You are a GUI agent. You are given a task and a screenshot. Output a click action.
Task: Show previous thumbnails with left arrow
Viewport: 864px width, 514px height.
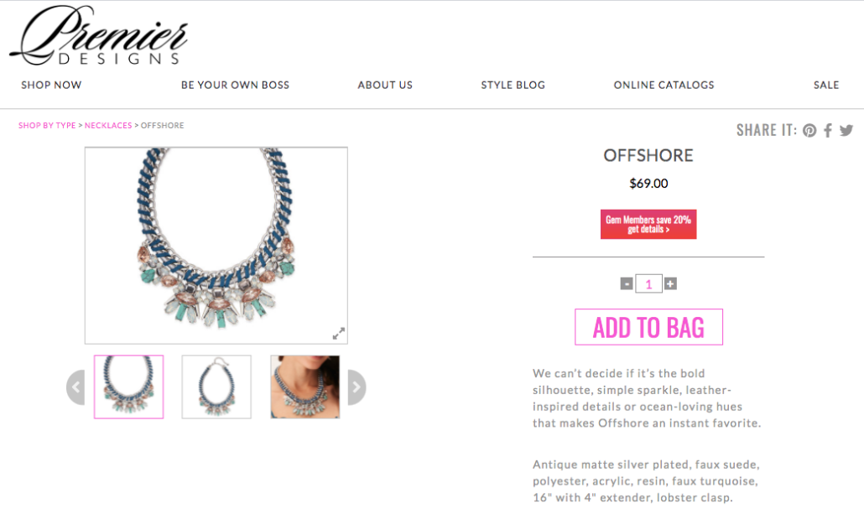(75, 387)
